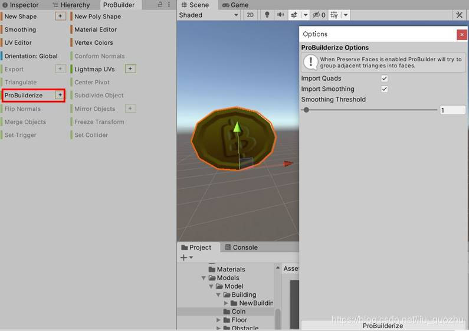The width and height of the screenshot is (469, 331).
Task: Switch to the Scene tab
Action: [x=195, y=5]
